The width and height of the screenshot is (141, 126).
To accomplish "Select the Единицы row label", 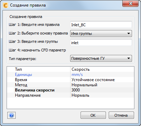I will [x=24, y=75].
